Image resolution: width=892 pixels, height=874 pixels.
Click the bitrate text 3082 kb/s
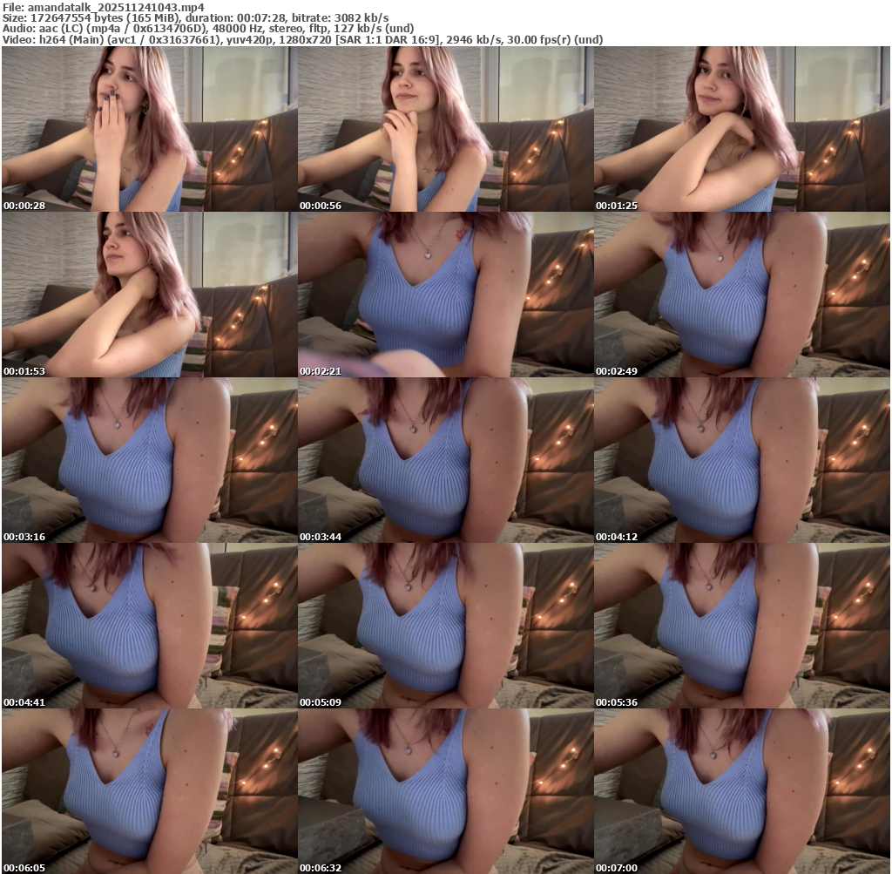tap(362, 18)
